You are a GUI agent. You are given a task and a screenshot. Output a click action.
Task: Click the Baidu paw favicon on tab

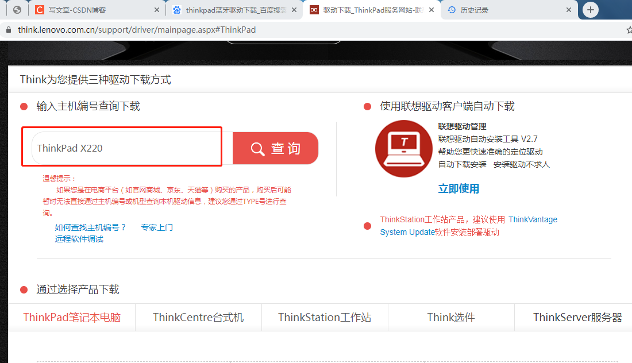tap(177, 10)
